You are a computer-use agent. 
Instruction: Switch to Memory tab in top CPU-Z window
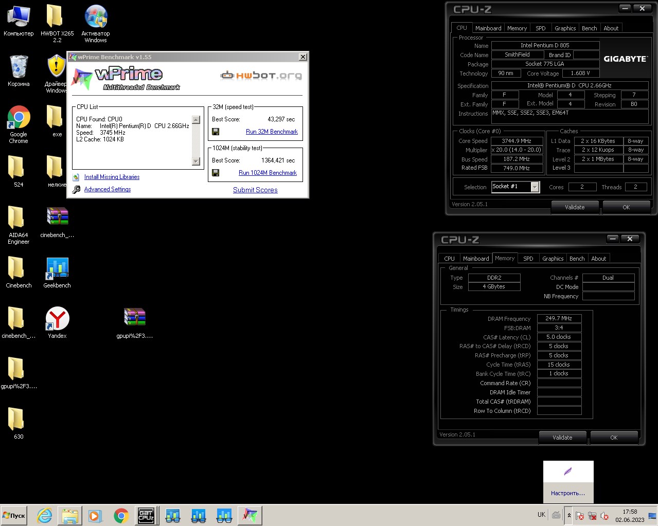[517, 28]
